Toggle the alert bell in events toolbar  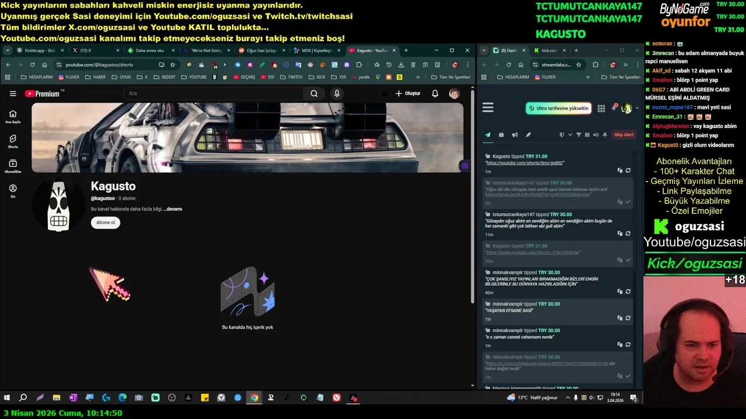pos(604,135)
